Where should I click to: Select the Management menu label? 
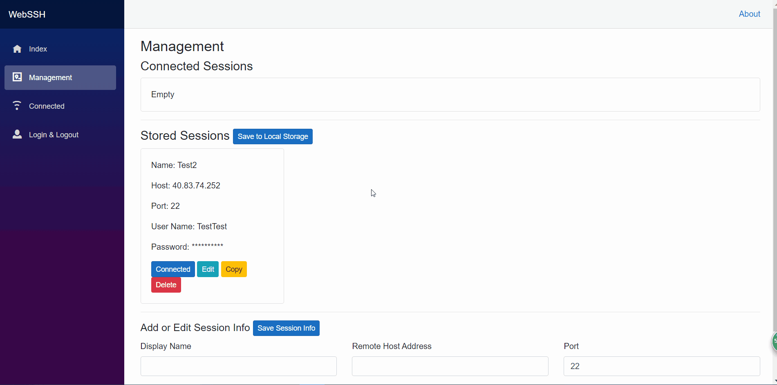(50, 78)
